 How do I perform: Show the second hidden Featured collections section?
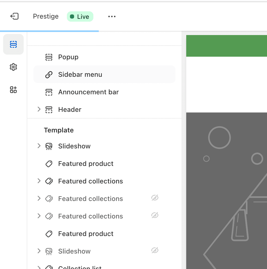(155, 215)
